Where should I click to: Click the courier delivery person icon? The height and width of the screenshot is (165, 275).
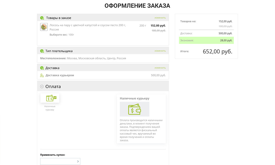point(42,75)
